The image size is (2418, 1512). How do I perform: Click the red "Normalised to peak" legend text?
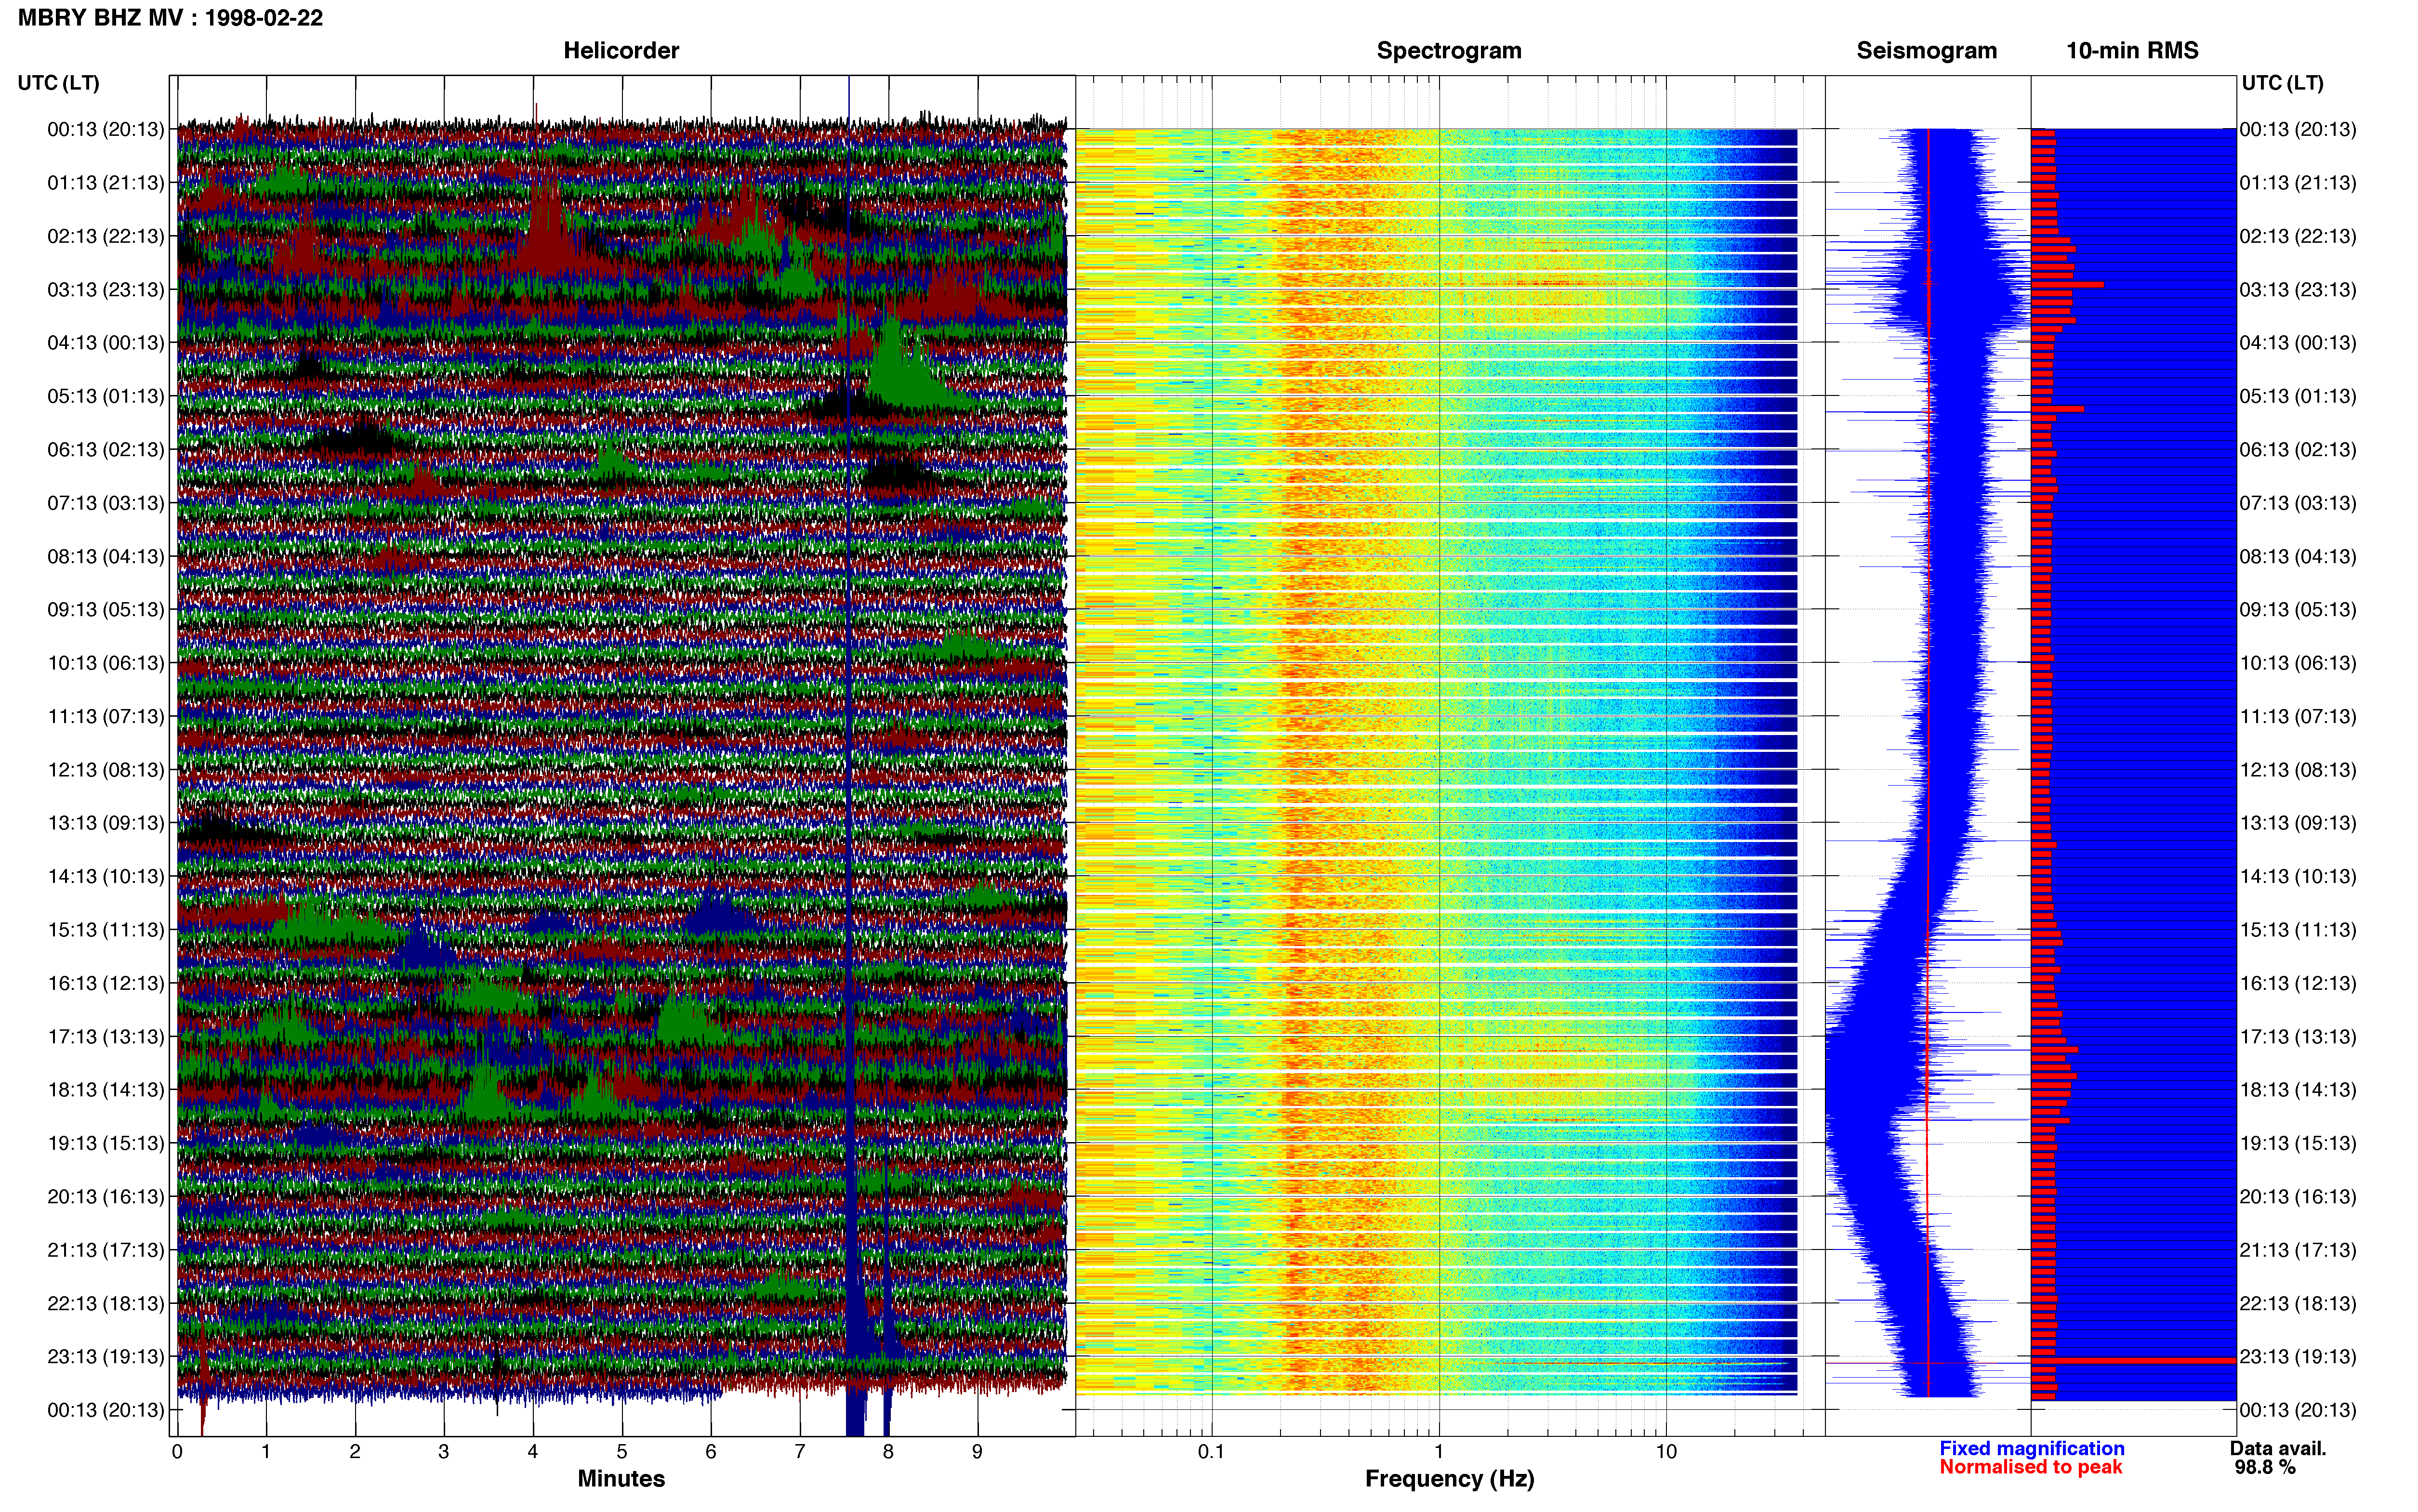click(2030, 1467)
